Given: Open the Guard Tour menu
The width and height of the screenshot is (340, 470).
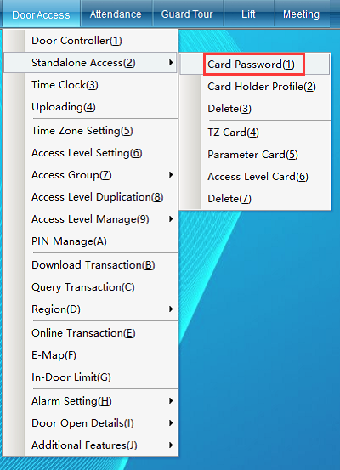Looking at the screenshot, I should pos(187,14).
